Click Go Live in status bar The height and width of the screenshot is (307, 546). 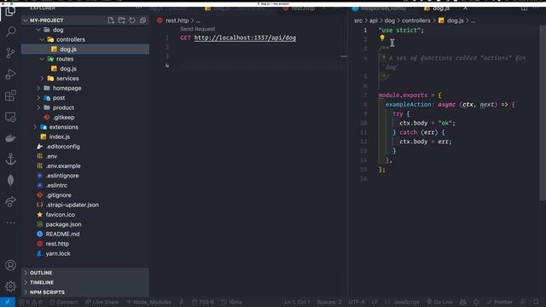click(x=439, y=302)
